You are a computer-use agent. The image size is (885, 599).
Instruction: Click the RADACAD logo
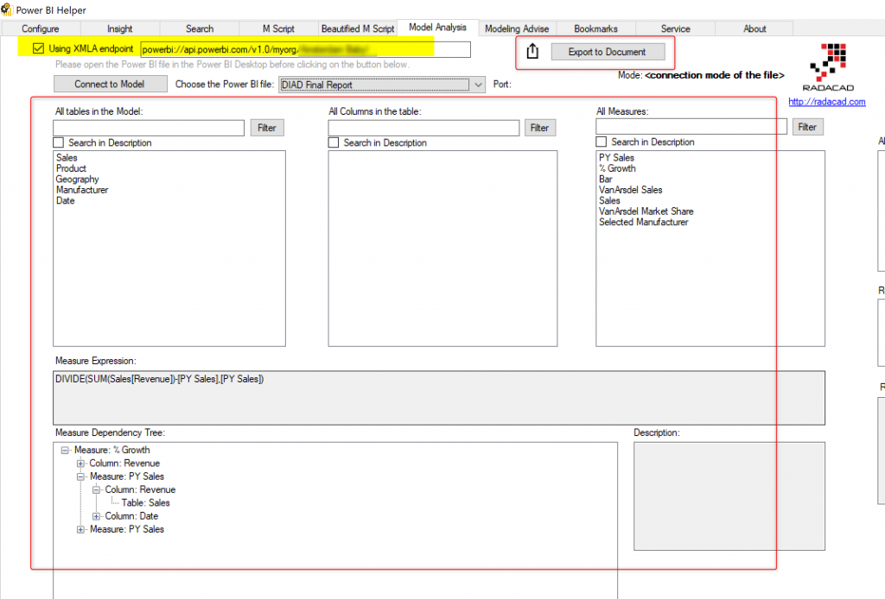(x=827, y=68)
